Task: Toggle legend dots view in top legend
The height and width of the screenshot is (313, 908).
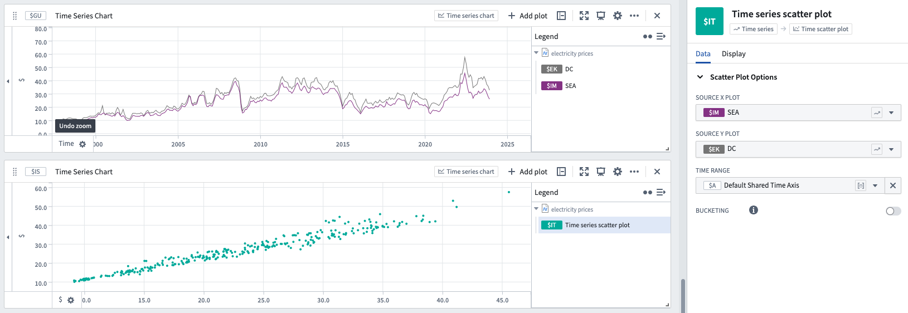Action: 647,36
